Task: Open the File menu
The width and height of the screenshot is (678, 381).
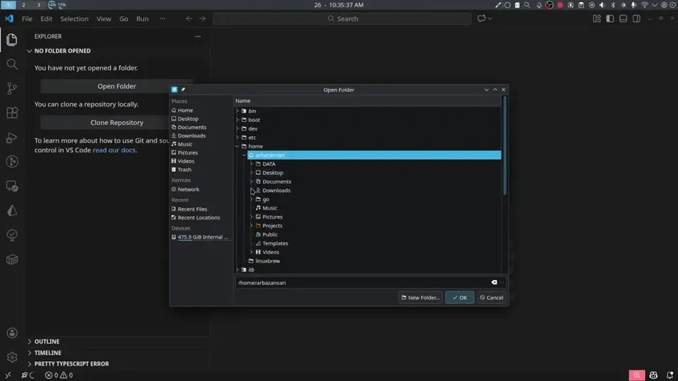Action: point(27,18)
